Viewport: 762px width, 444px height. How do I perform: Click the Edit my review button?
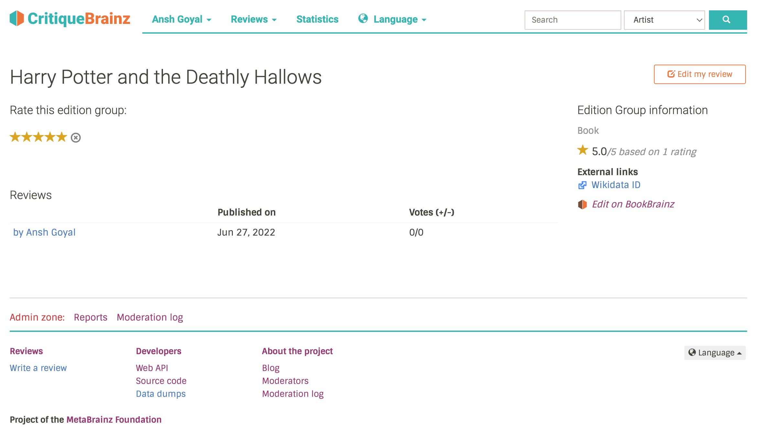tap(700, 74)
